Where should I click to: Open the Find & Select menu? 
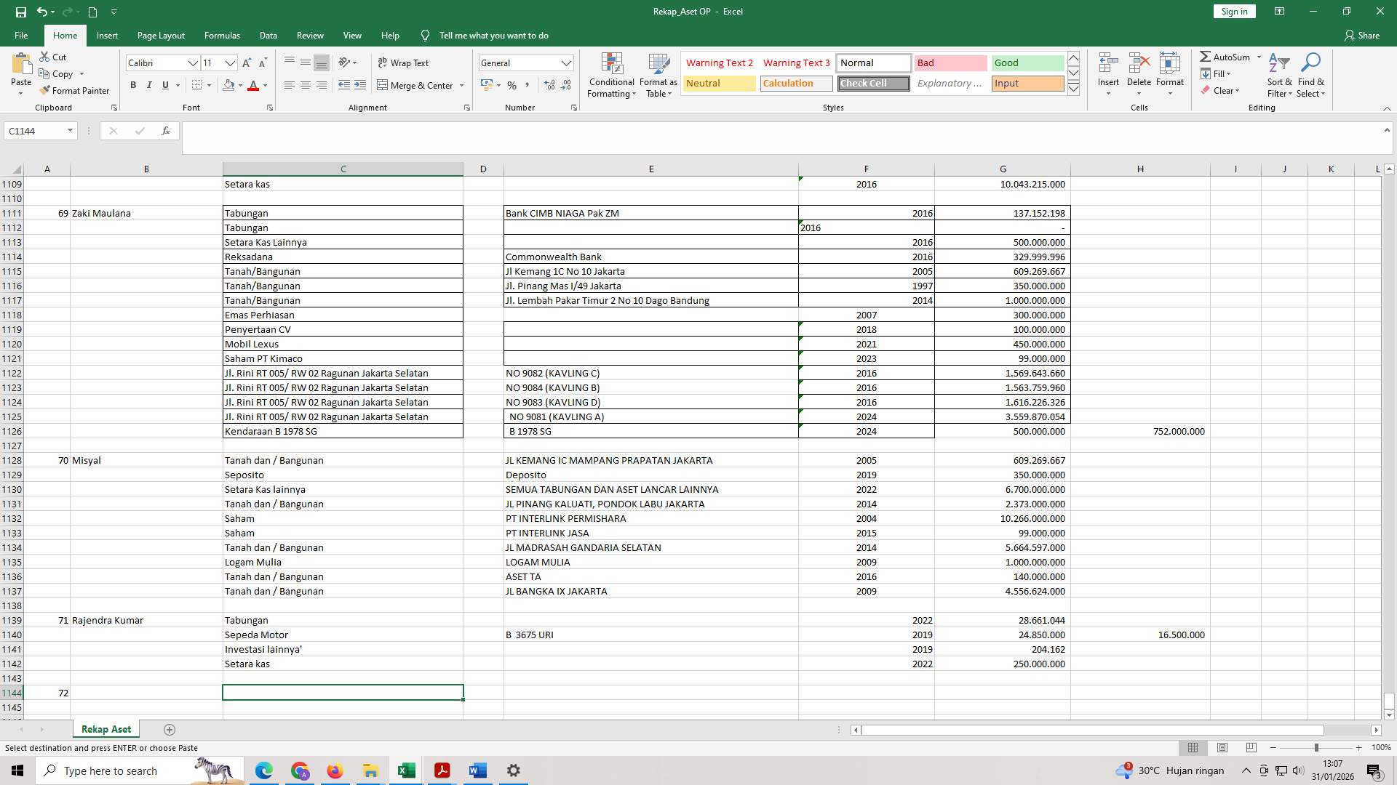(1311, 75)
